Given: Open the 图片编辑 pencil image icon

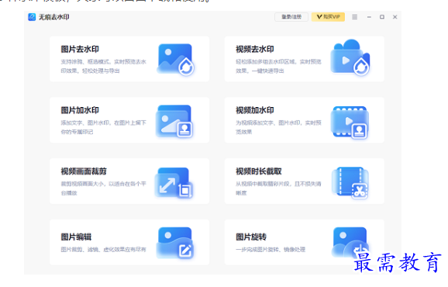Looking at the screenshot, I should coord(175,243).
